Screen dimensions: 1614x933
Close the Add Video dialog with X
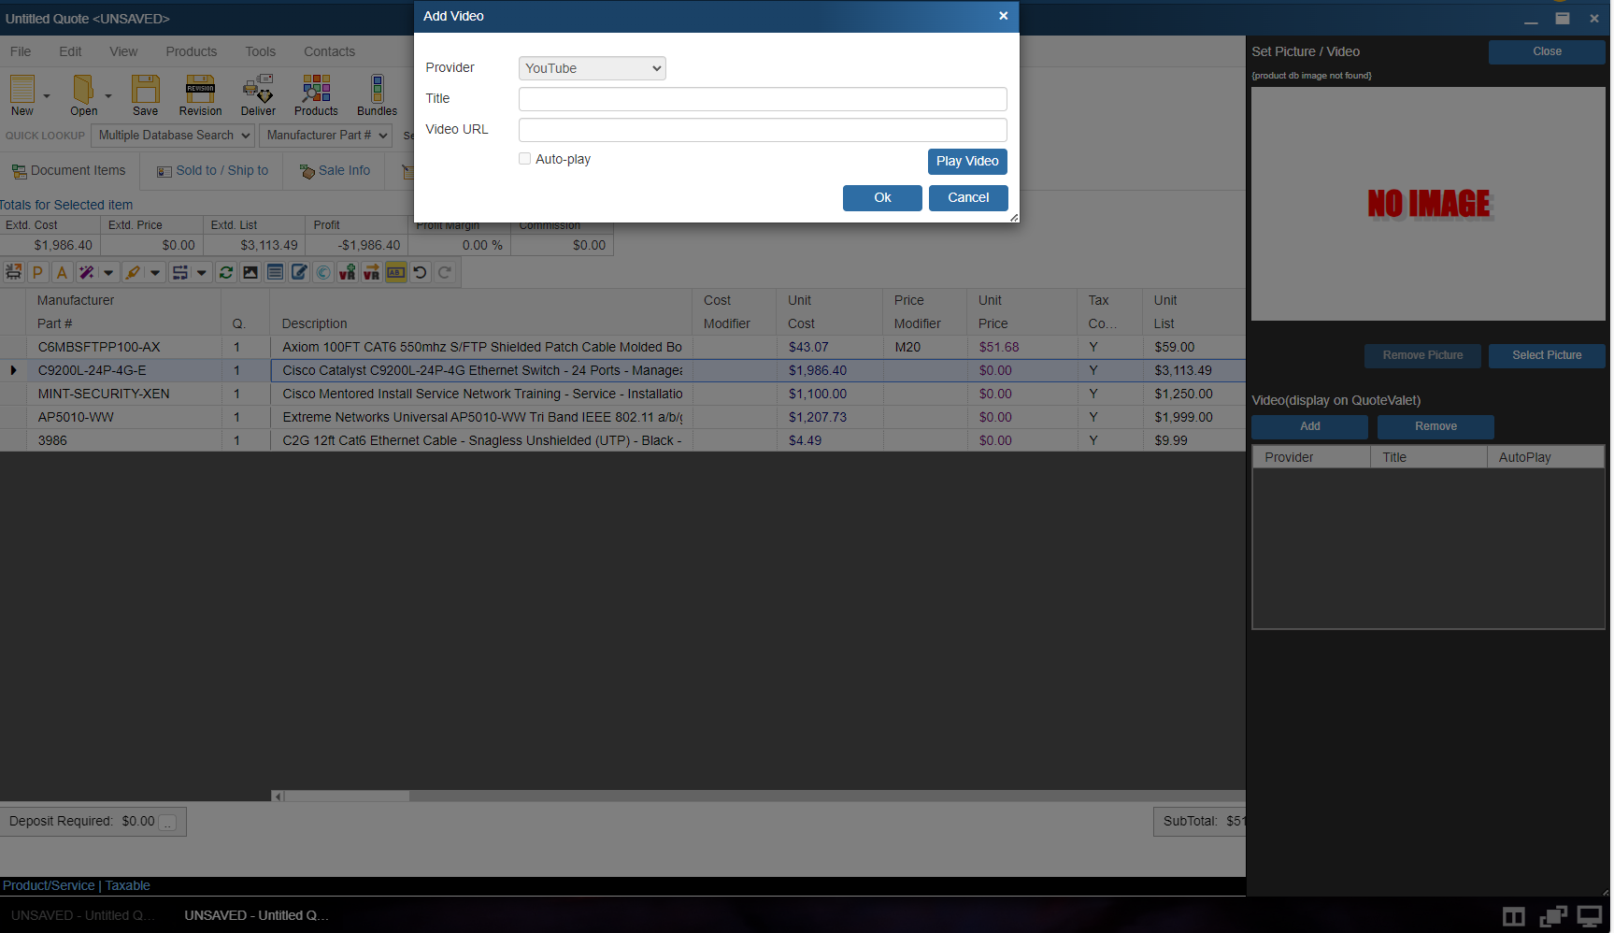pos(1003,16)
